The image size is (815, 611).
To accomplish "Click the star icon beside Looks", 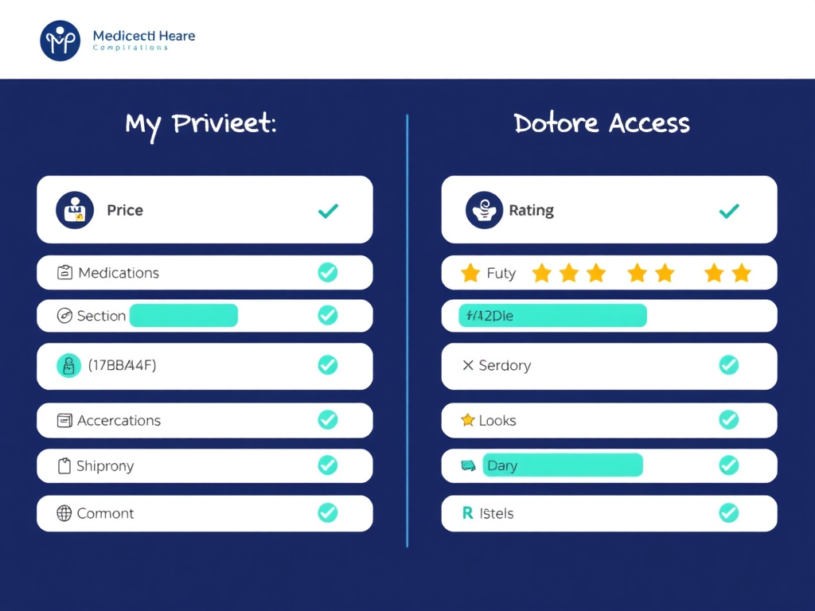I will [x=468, y=420].
